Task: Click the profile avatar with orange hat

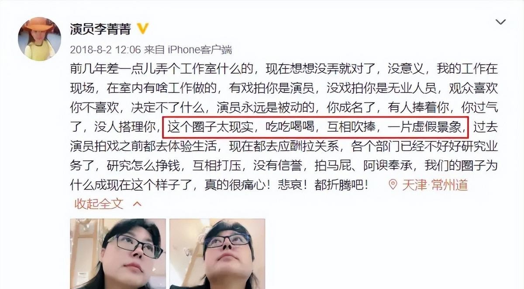Action: click(39, 39)
